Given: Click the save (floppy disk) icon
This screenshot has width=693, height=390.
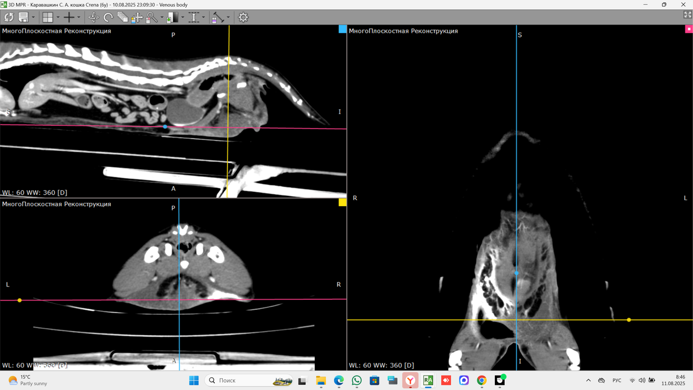Looking at the screenshot, I should click(x=24, y=17).
